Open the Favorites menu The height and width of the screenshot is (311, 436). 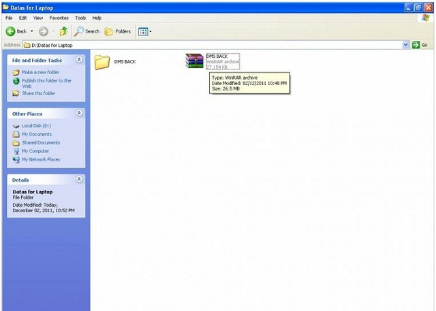59,18
